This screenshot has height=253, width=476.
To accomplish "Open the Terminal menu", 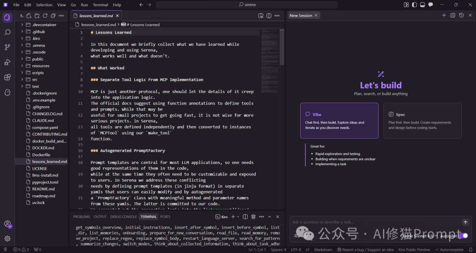I will [100, 4].
